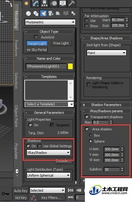Toggle Far Attenuation Show checkbox
This screenshot has height=202, width=132.
pos(87,26)
